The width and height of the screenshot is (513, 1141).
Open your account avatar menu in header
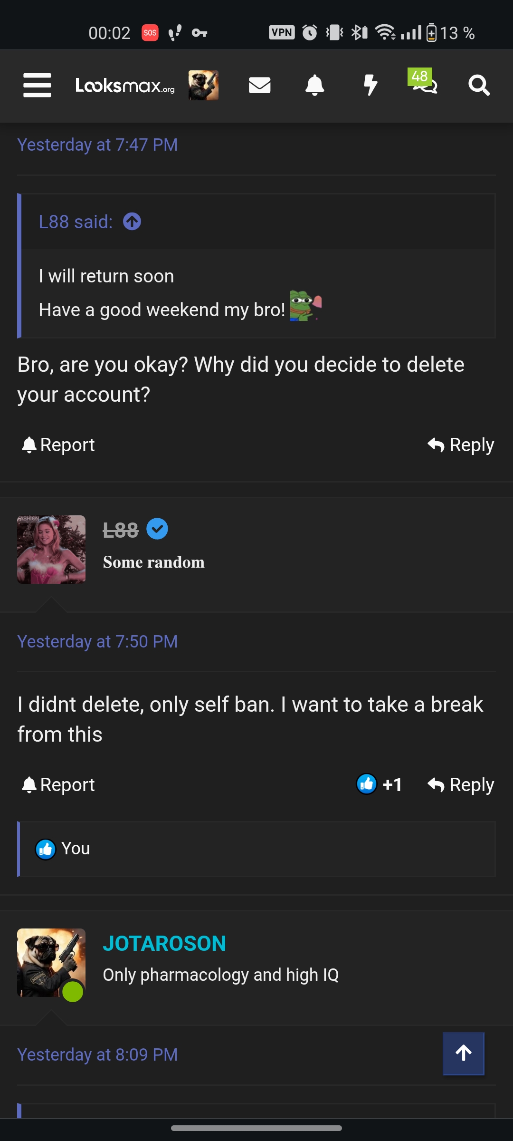[x=203, y=86]
